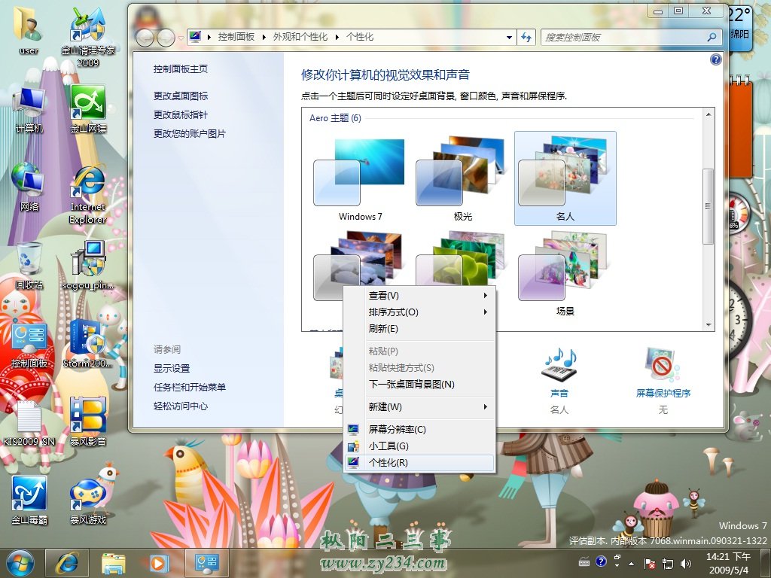Open the media player taskbar button
Viewport: 771px width, 578px height.
pyautogui.click(x=159, y=563)
